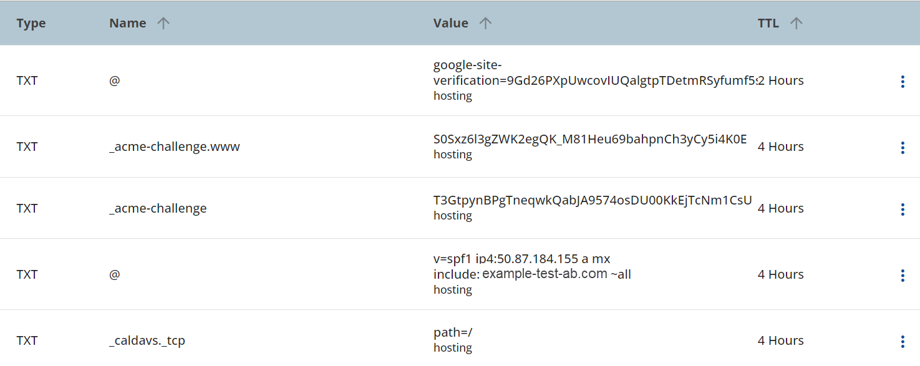The image size is (920, 366).
Task: Click the Type column header
Action: [x=31, y=24]
